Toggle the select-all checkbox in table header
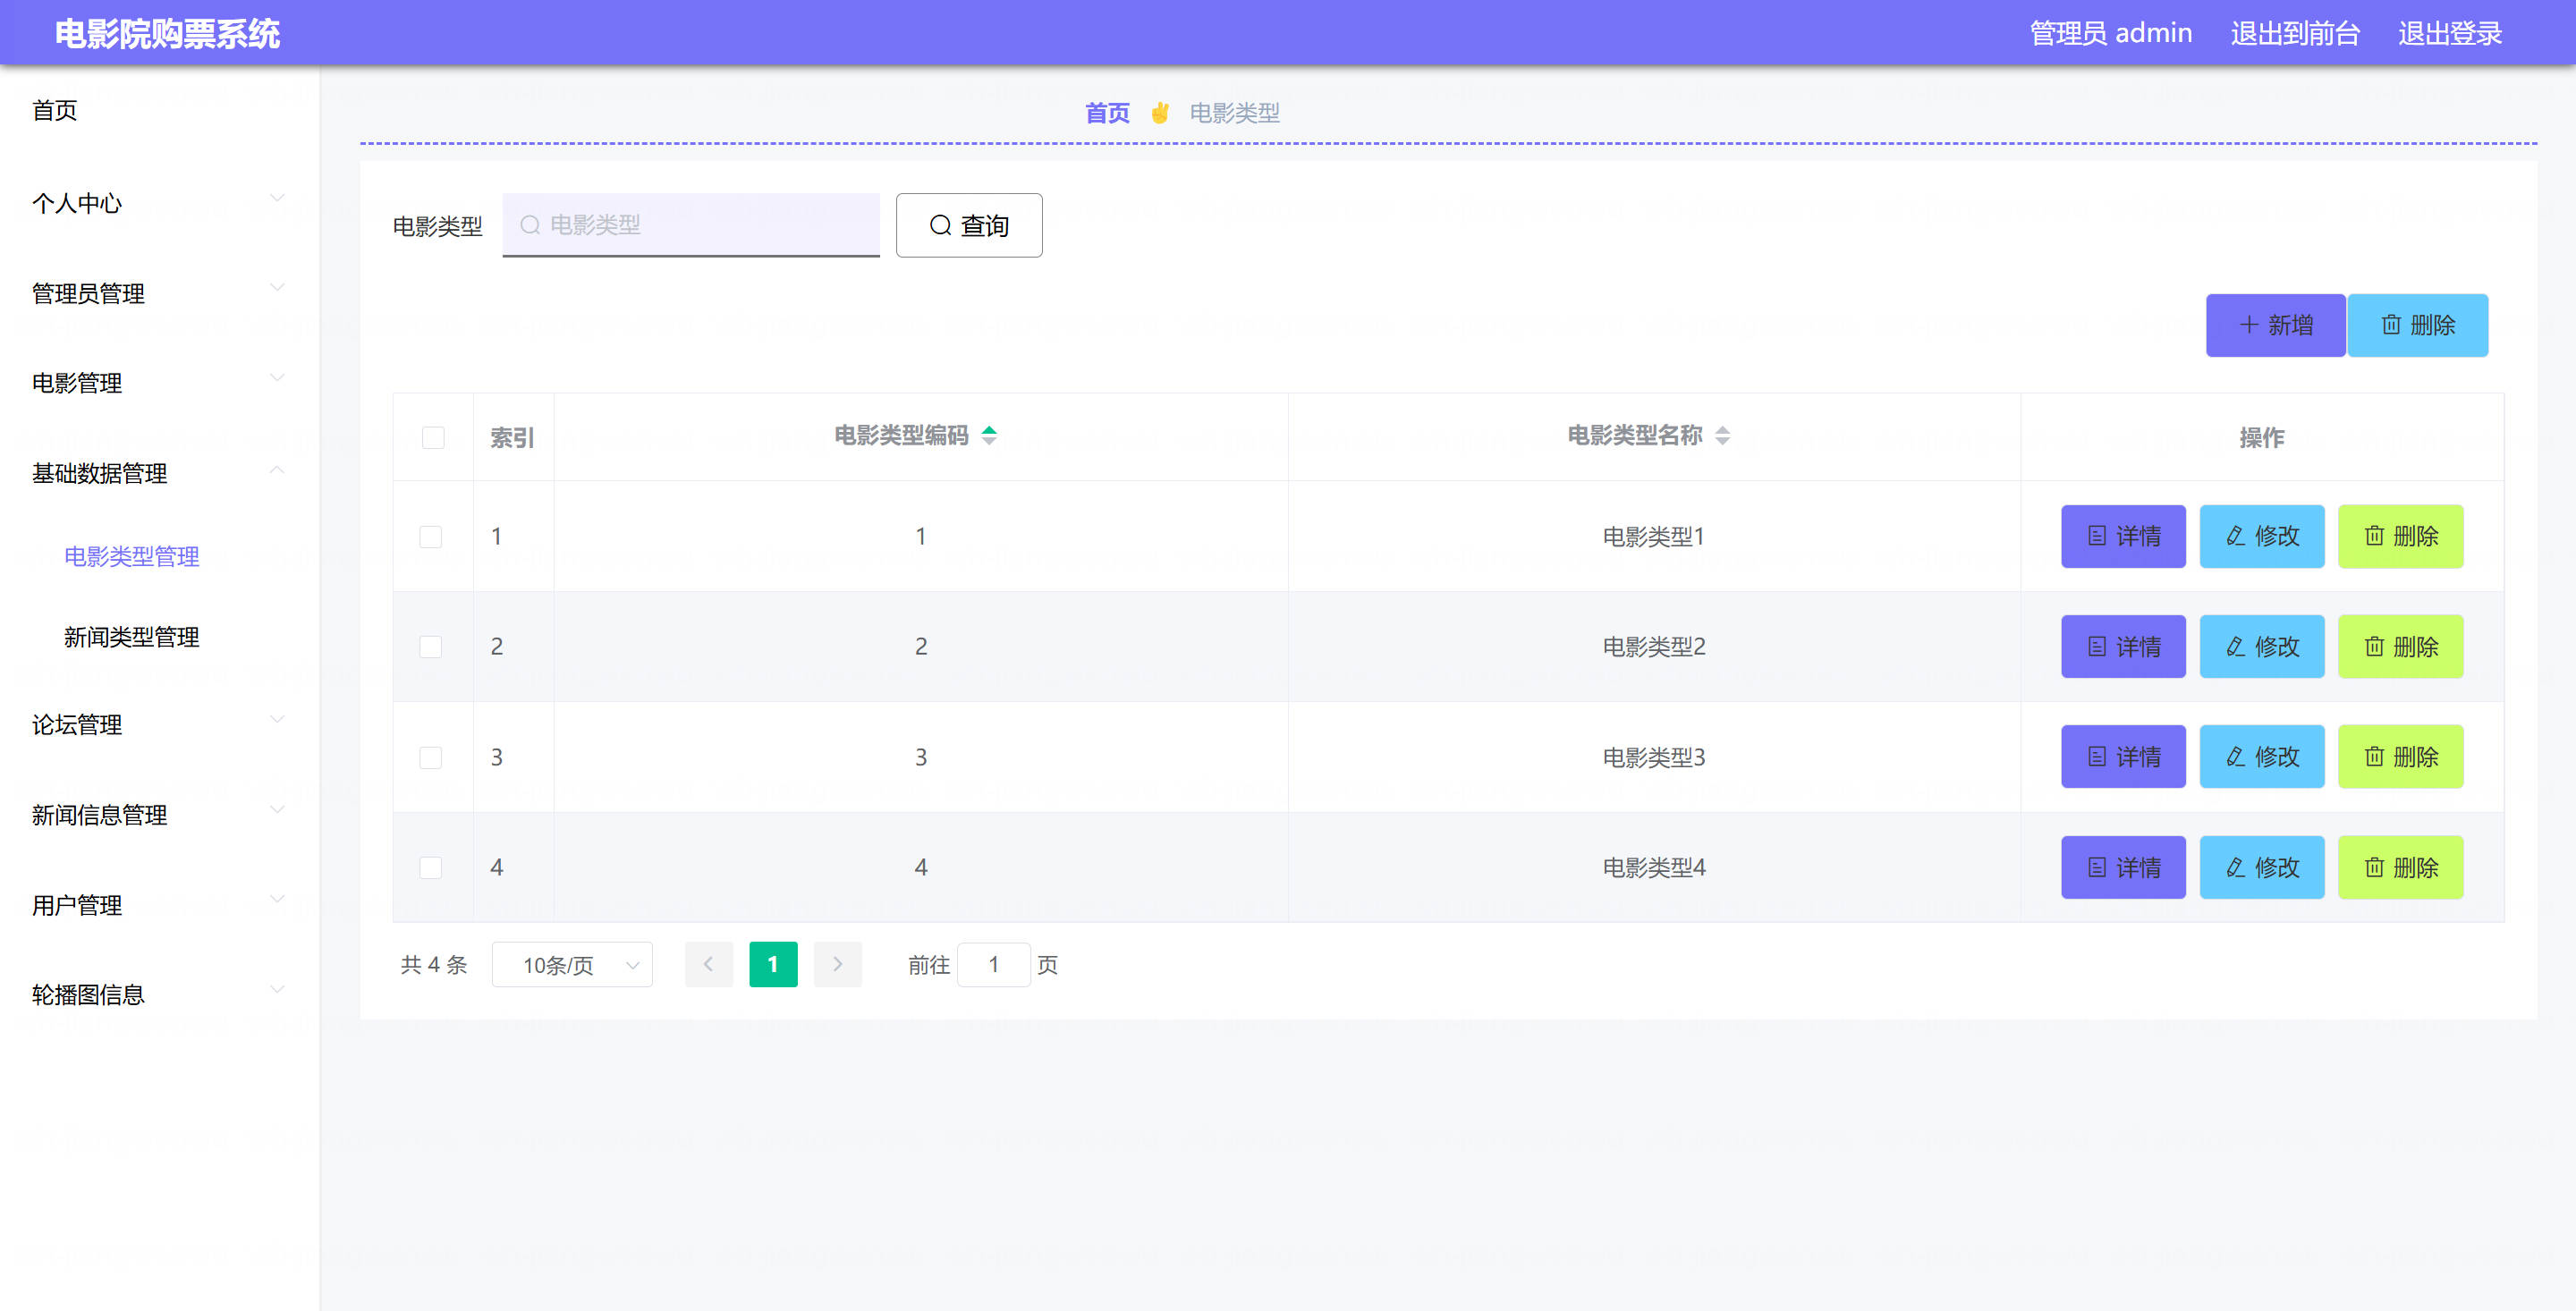The width and height of the screenshot is (2576, 1311). point(433,437)
